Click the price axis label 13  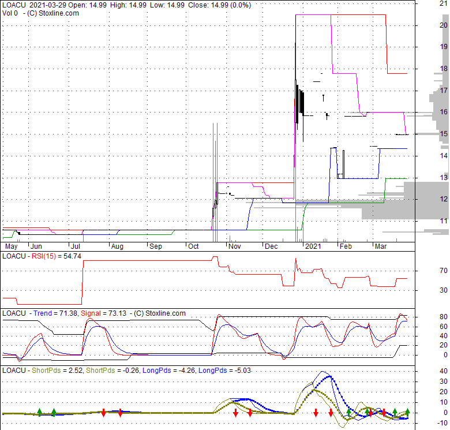(444, 177)
